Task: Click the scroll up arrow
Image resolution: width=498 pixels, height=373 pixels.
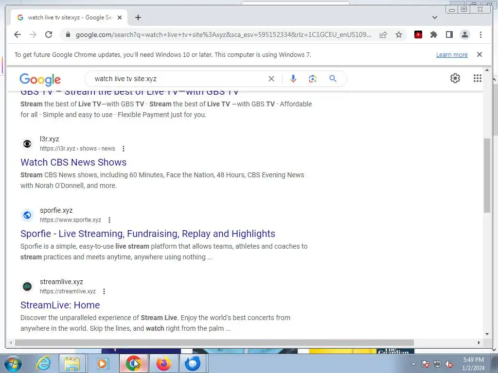Action: pos(487,70)
